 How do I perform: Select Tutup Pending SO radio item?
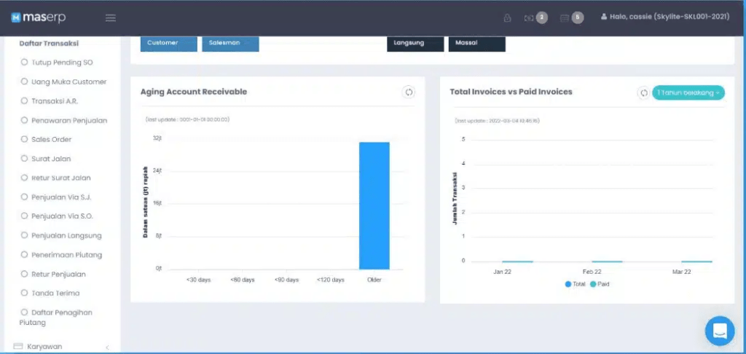coord(57,63)
